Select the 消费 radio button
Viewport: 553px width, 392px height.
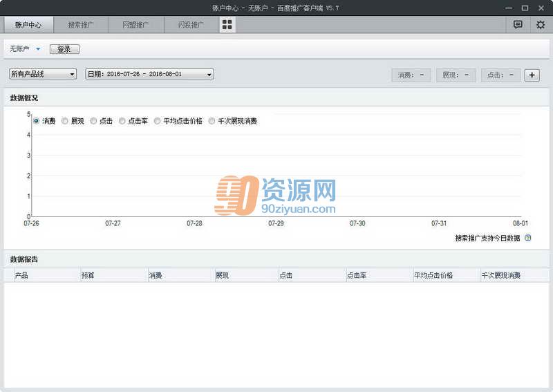(x=36, y=121)
